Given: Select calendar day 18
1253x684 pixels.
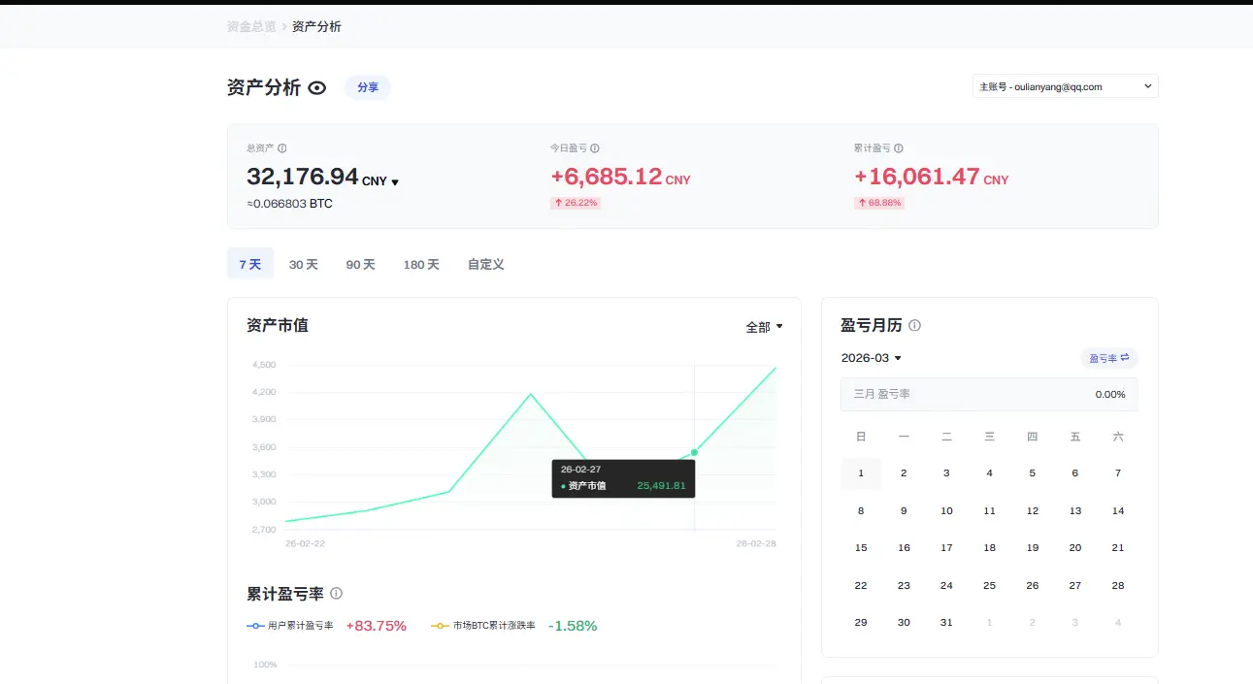Looking at the screenshot, I should point(989,548).
